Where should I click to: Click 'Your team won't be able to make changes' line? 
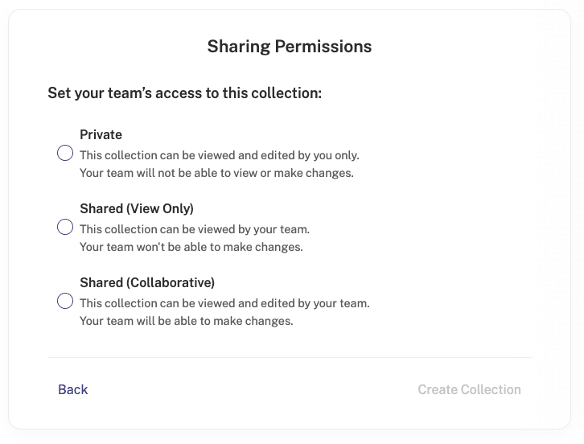click(x=191, y=247)
